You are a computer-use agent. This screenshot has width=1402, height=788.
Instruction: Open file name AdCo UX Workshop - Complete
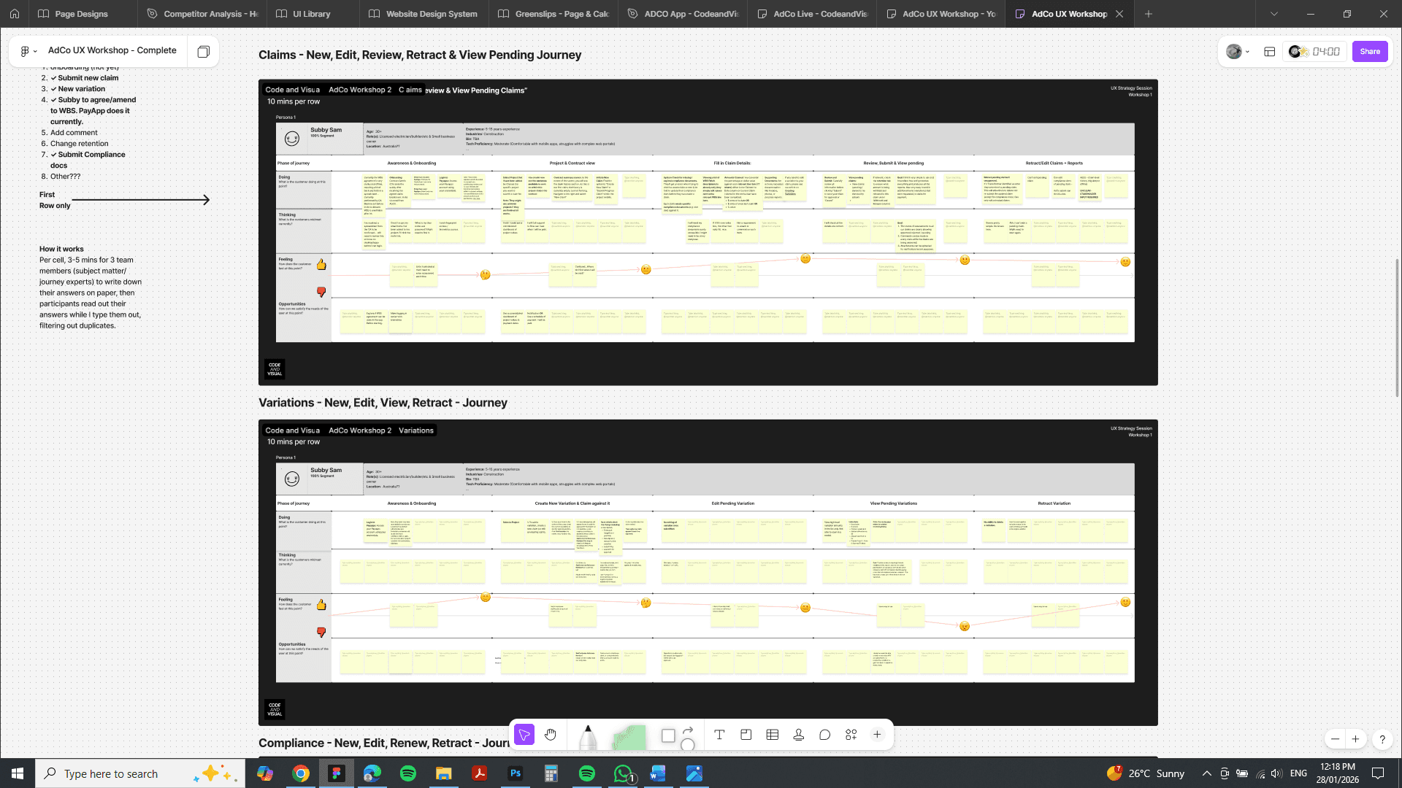[x=112, y=50]
